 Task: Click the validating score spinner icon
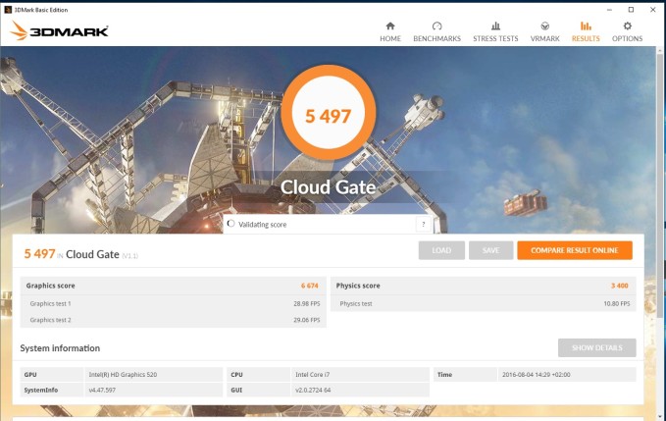coord(231,224)
